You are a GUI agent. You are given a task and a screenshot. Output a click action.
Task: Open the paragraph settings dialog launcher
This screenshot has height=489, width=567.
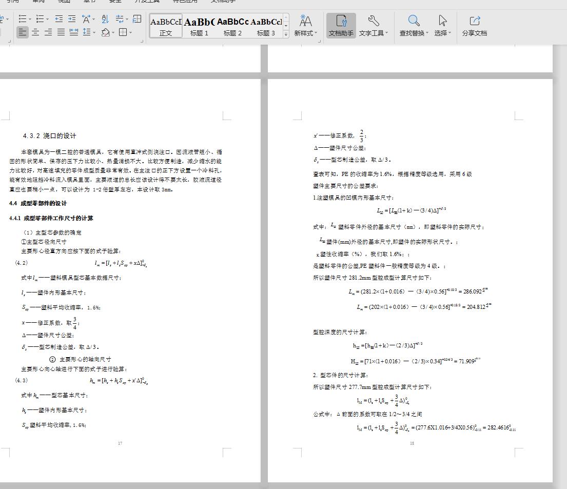click(x=142, y=41)
